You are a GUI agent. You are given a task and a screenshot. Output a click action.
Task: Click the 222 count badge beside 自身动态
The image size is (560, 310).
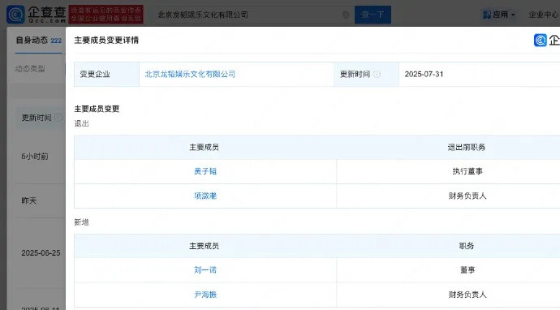tap(56, 41)
